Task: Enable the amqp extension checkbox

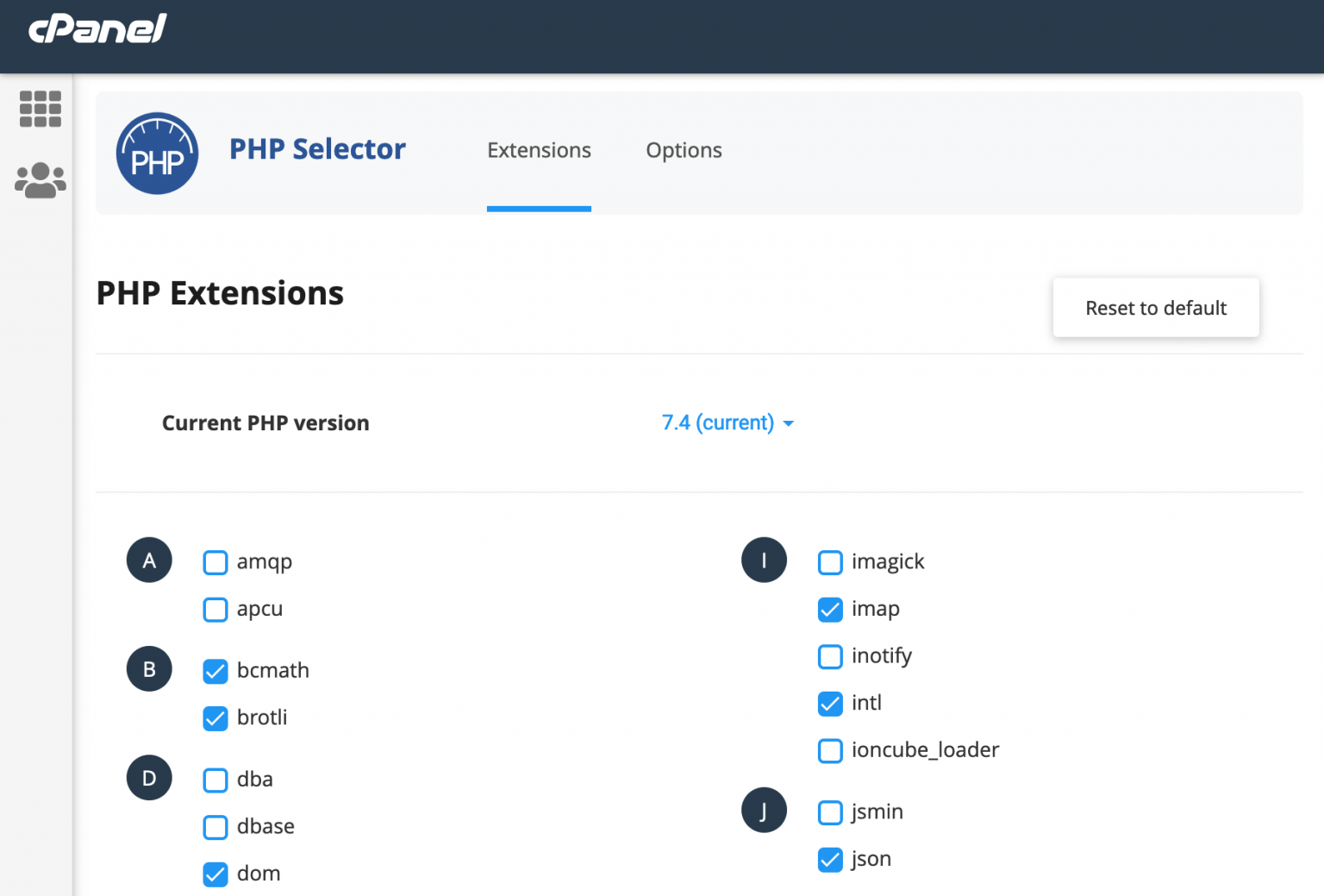Action: coord(215,562)
